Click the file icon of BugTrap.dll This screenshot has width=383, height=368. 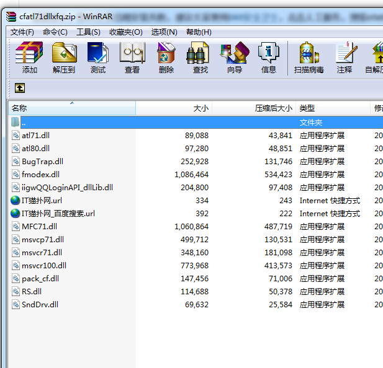pyautogui.click(x=16, y=161)
